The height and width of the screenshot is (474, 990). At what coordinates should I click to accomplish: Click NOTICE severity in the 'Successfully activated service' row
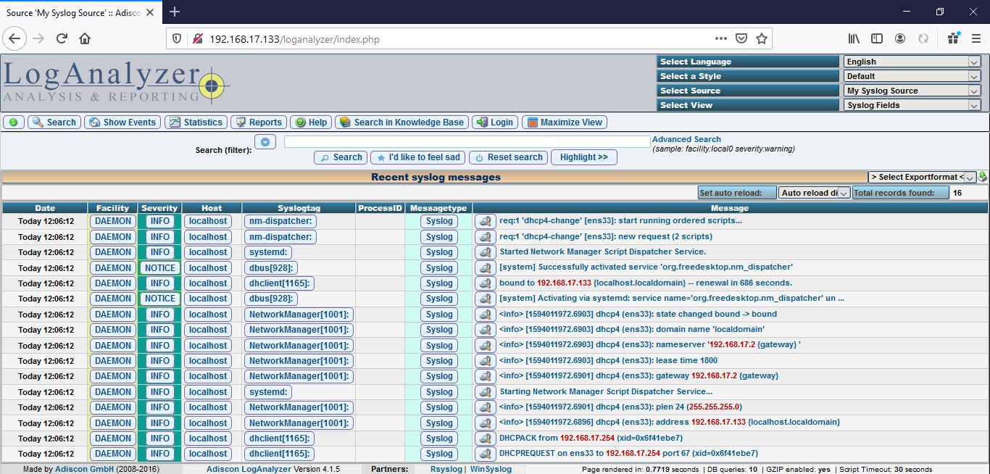tap(160, 267)
